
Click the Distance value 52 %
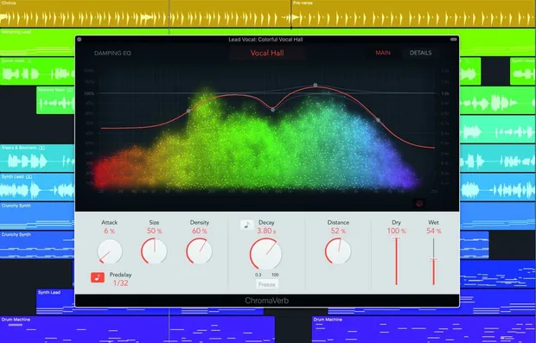coord(338,231)
